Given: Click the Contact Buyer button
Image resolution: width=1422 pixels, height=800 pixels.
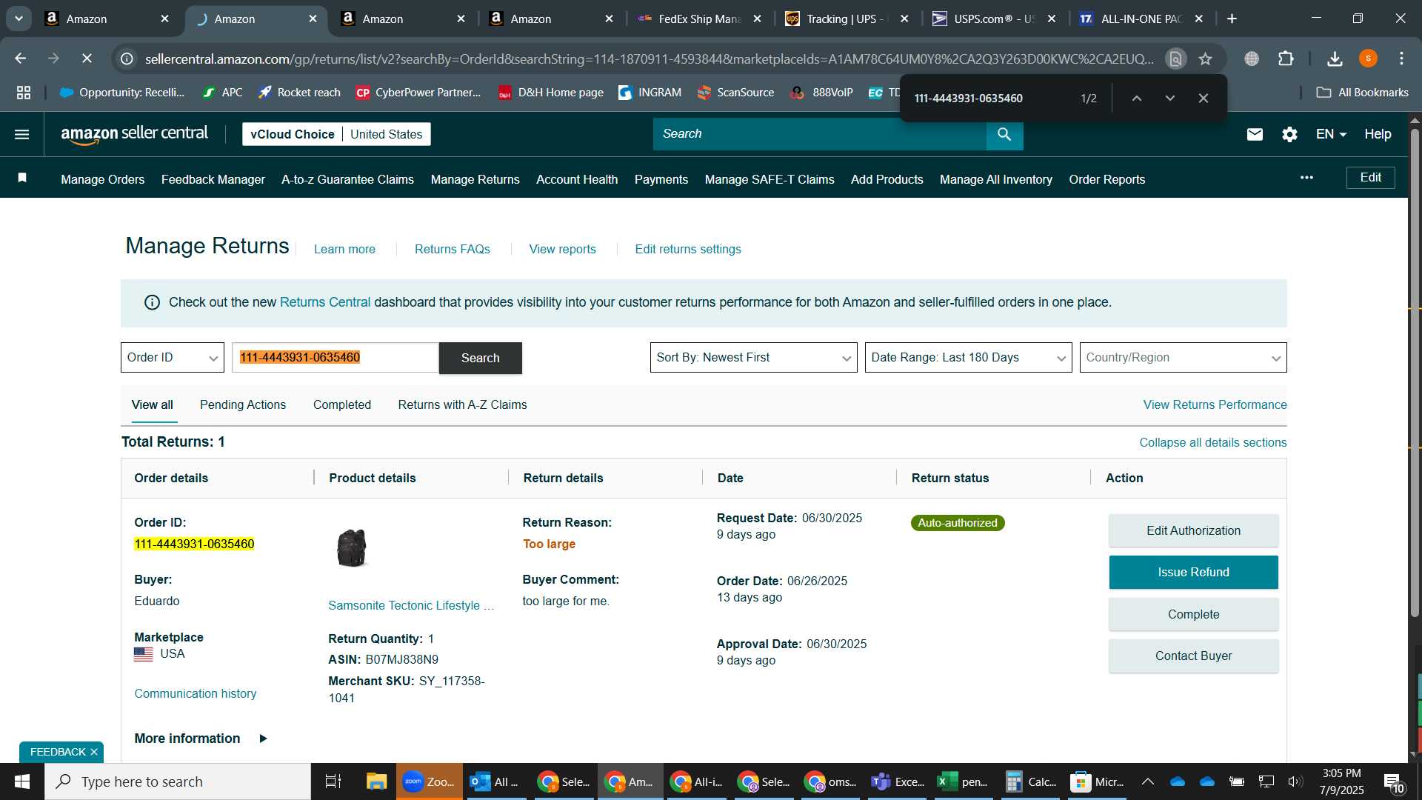Looking at the screenshot, I should click(1193, 656).
